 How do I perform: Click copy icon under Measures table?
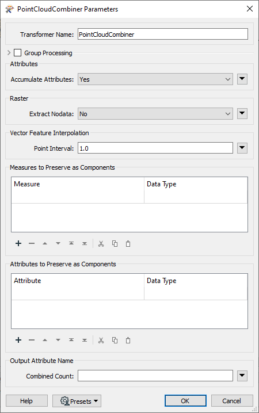coord(115,244)
